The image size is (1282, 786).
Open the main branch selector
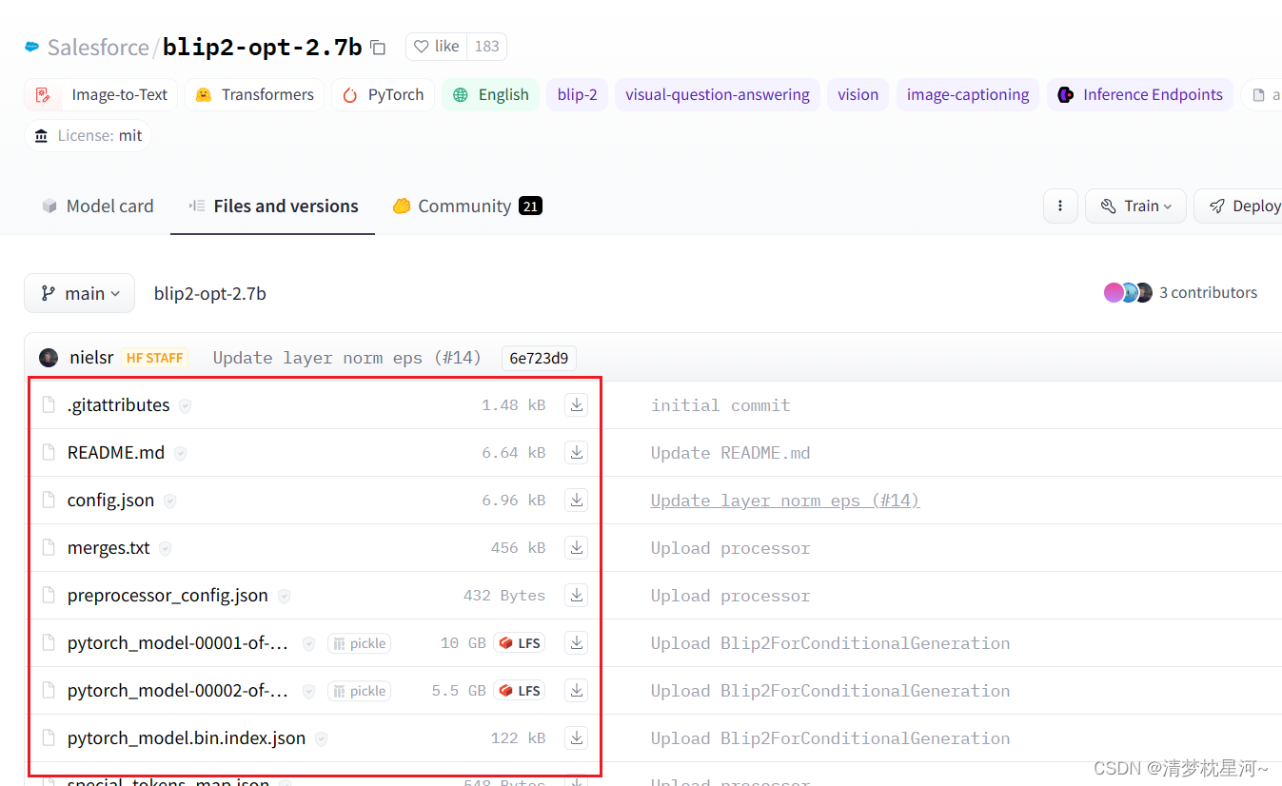(79, 293)
